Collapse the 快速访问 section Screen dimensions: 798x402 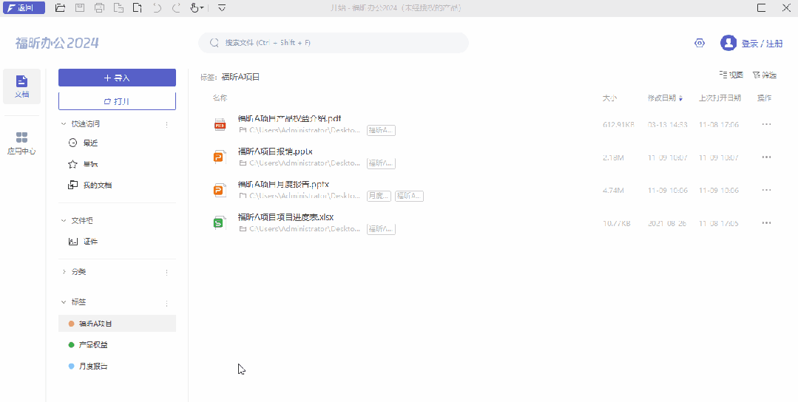coord(64,124)
